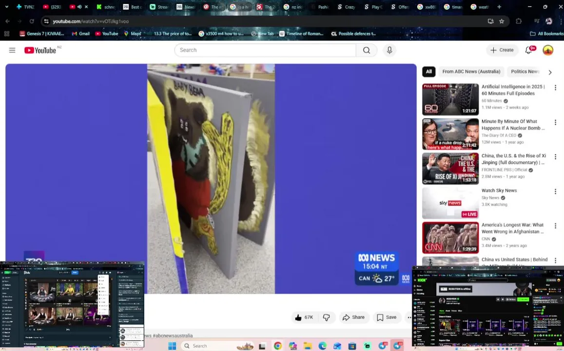Open the Timeline of Roman bookmark
This screenshot has height=351, width=564.
pos(301,34)
